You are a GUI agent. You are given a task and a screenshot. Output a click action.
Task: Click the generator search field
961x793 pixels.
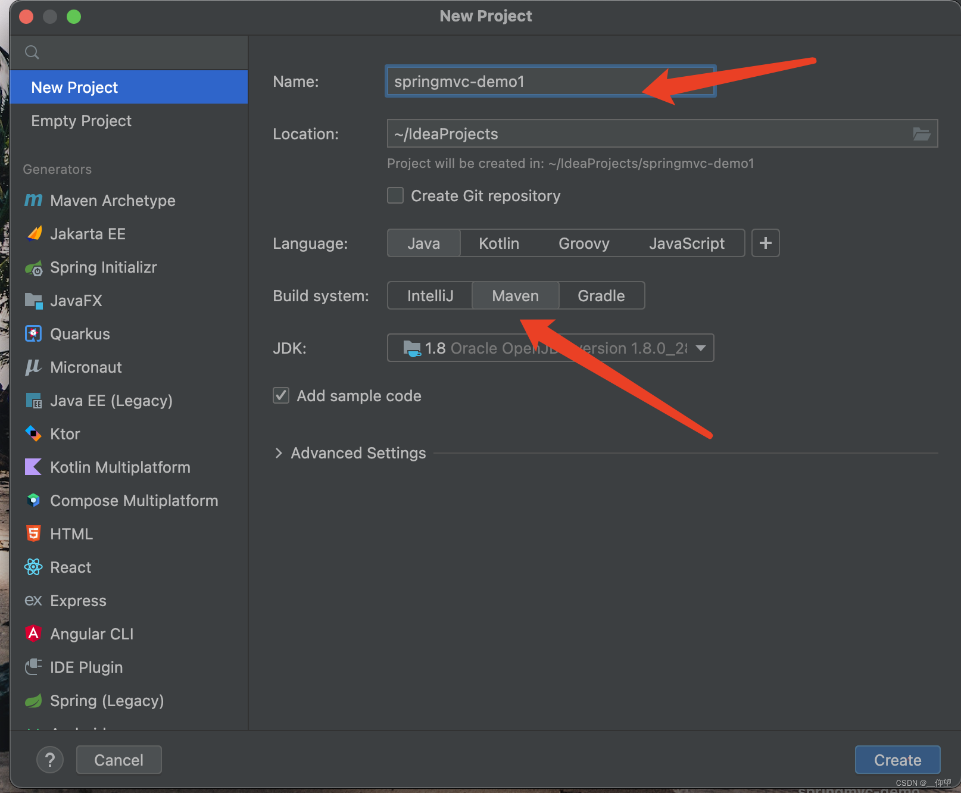pyautogui.click(x=129, y=52)
